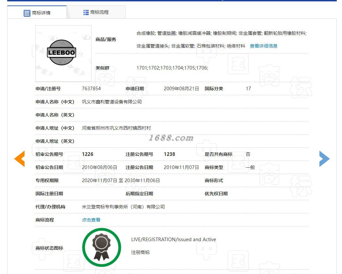Click the 商标类型 label
The width and height of the screenshot is (342, 274).
[214, 167]
